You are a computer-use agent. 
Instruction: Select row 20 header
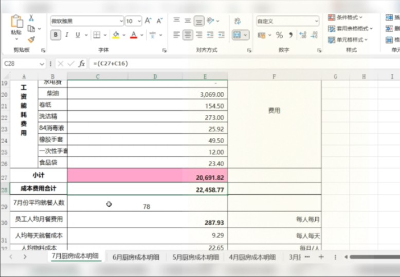[4, 94]
